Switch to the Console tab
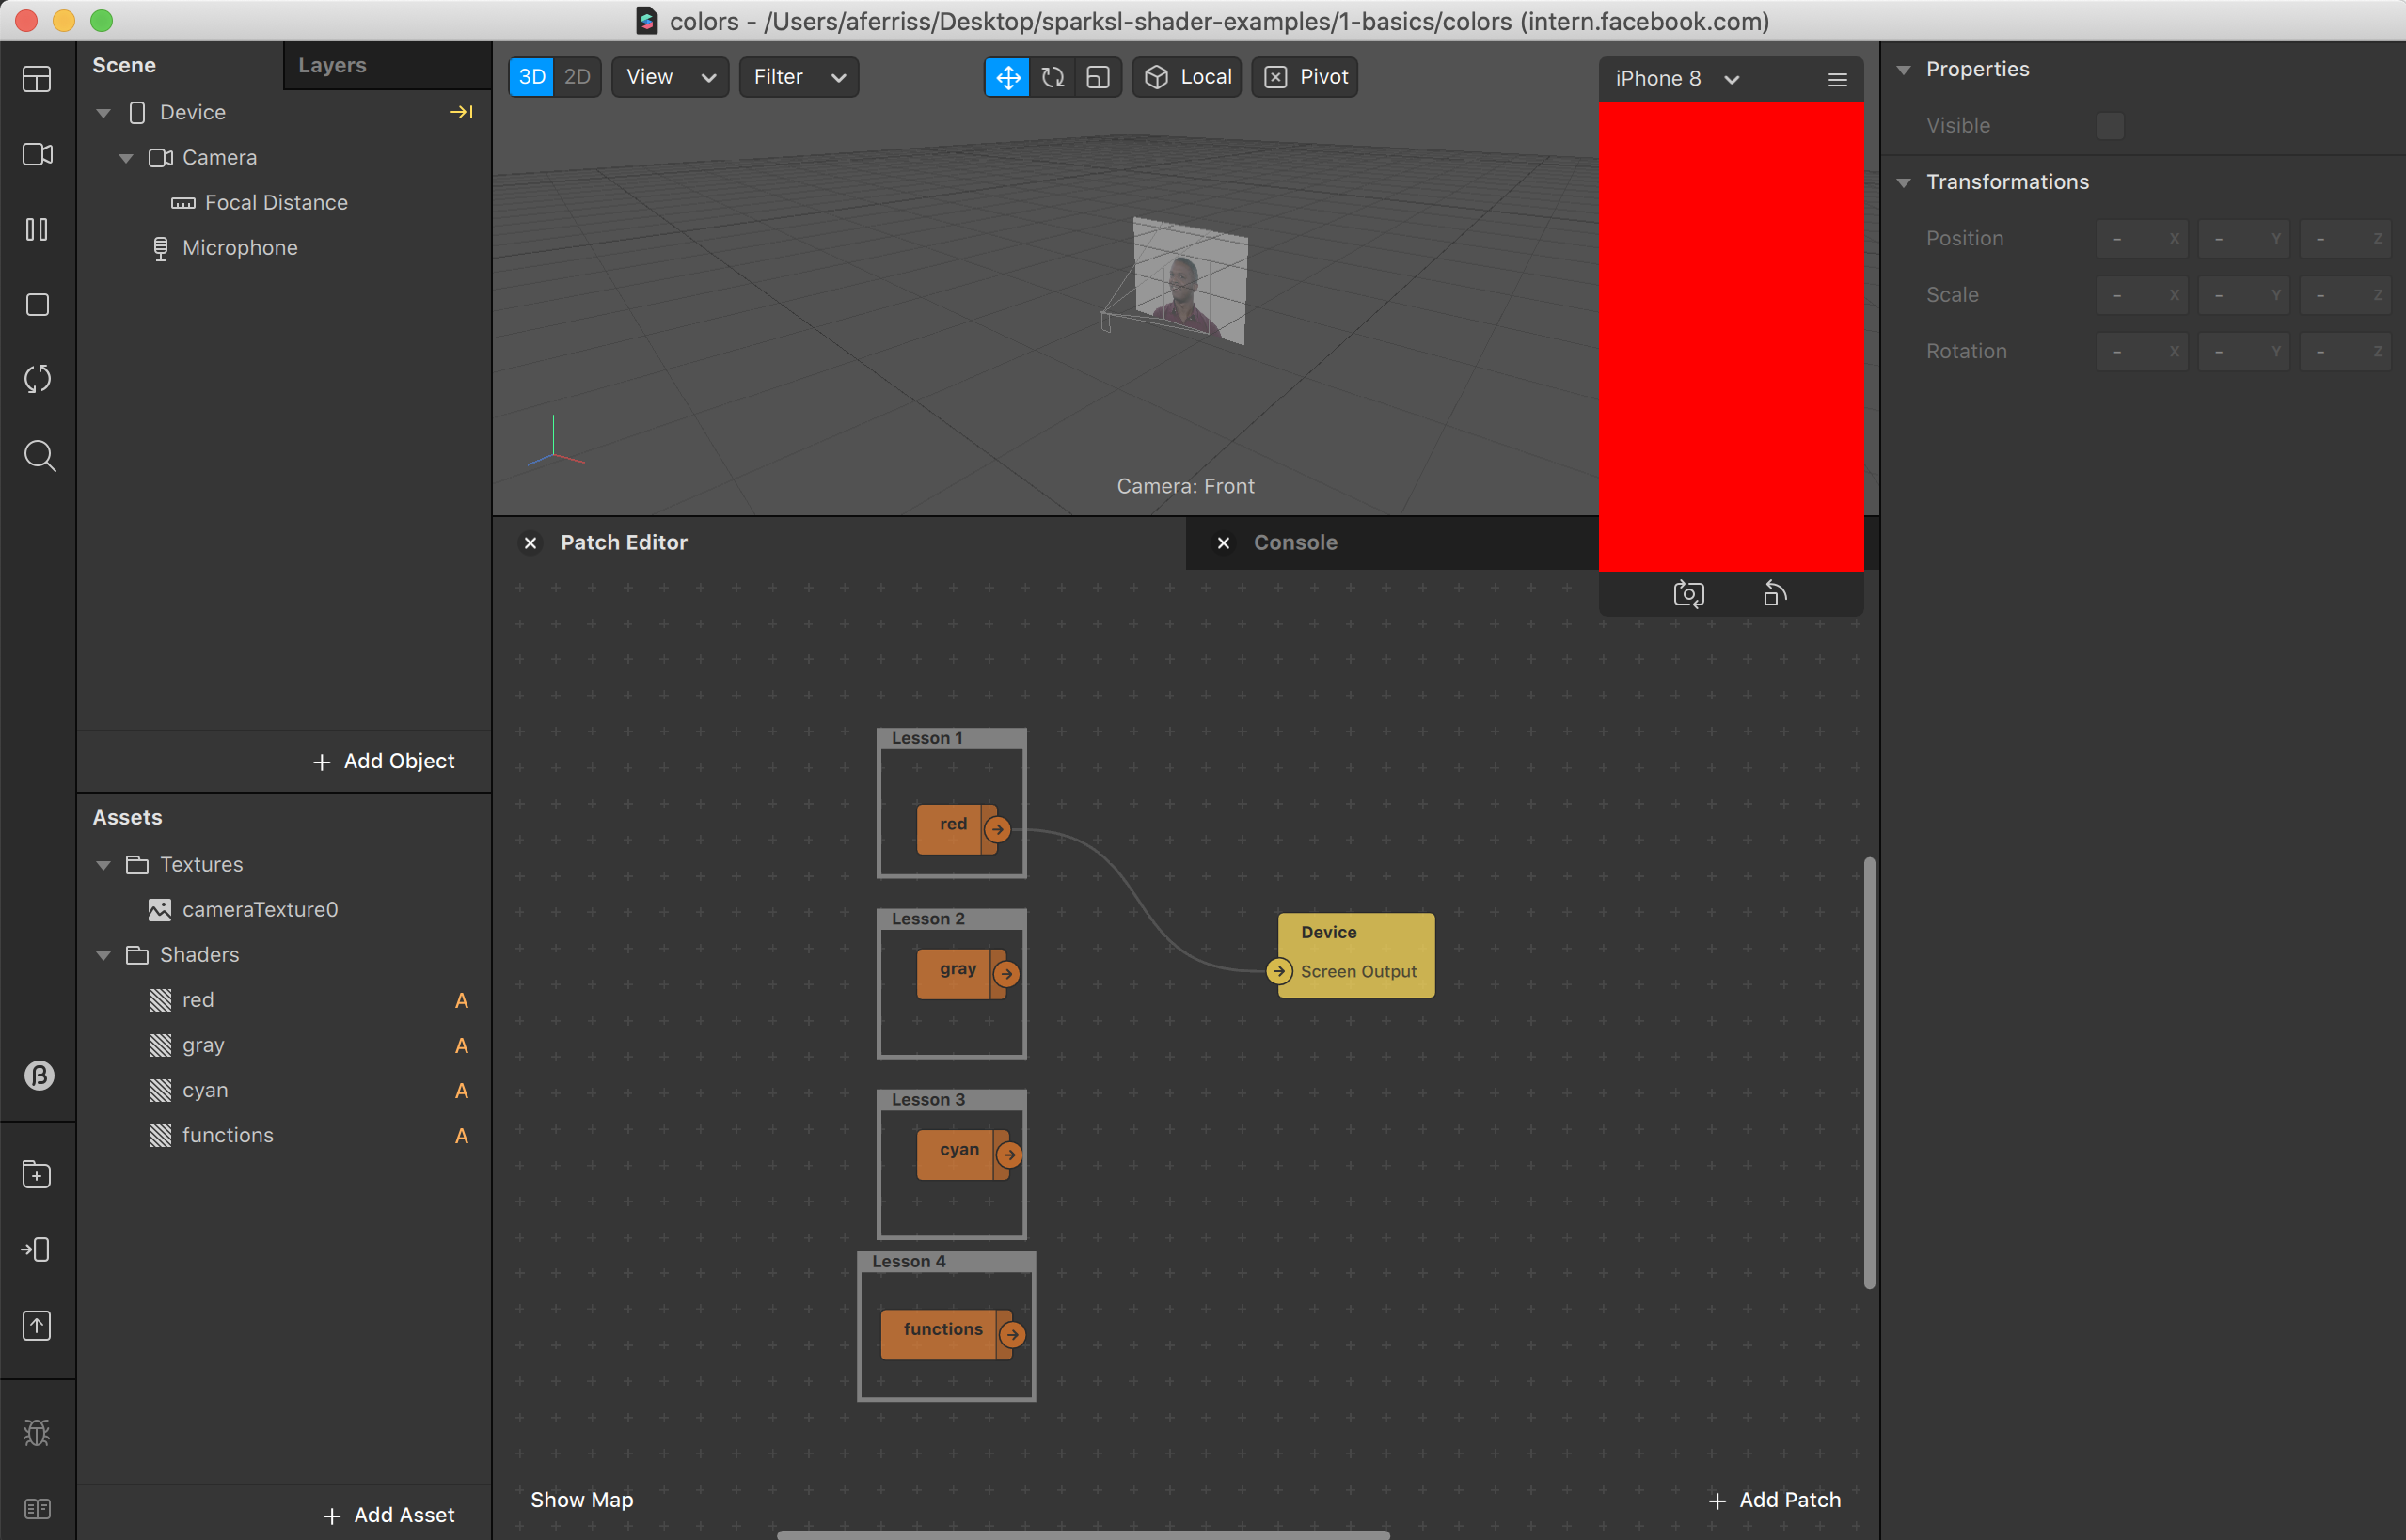 click(1294, 542)
